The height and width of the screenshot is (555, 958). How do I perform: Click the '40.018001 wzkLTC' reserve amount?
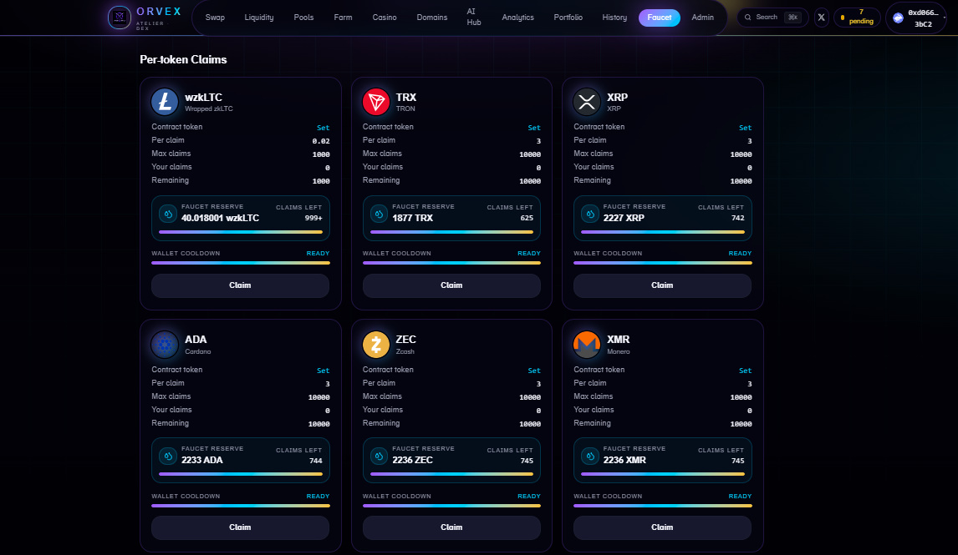[x=220, y=218]
